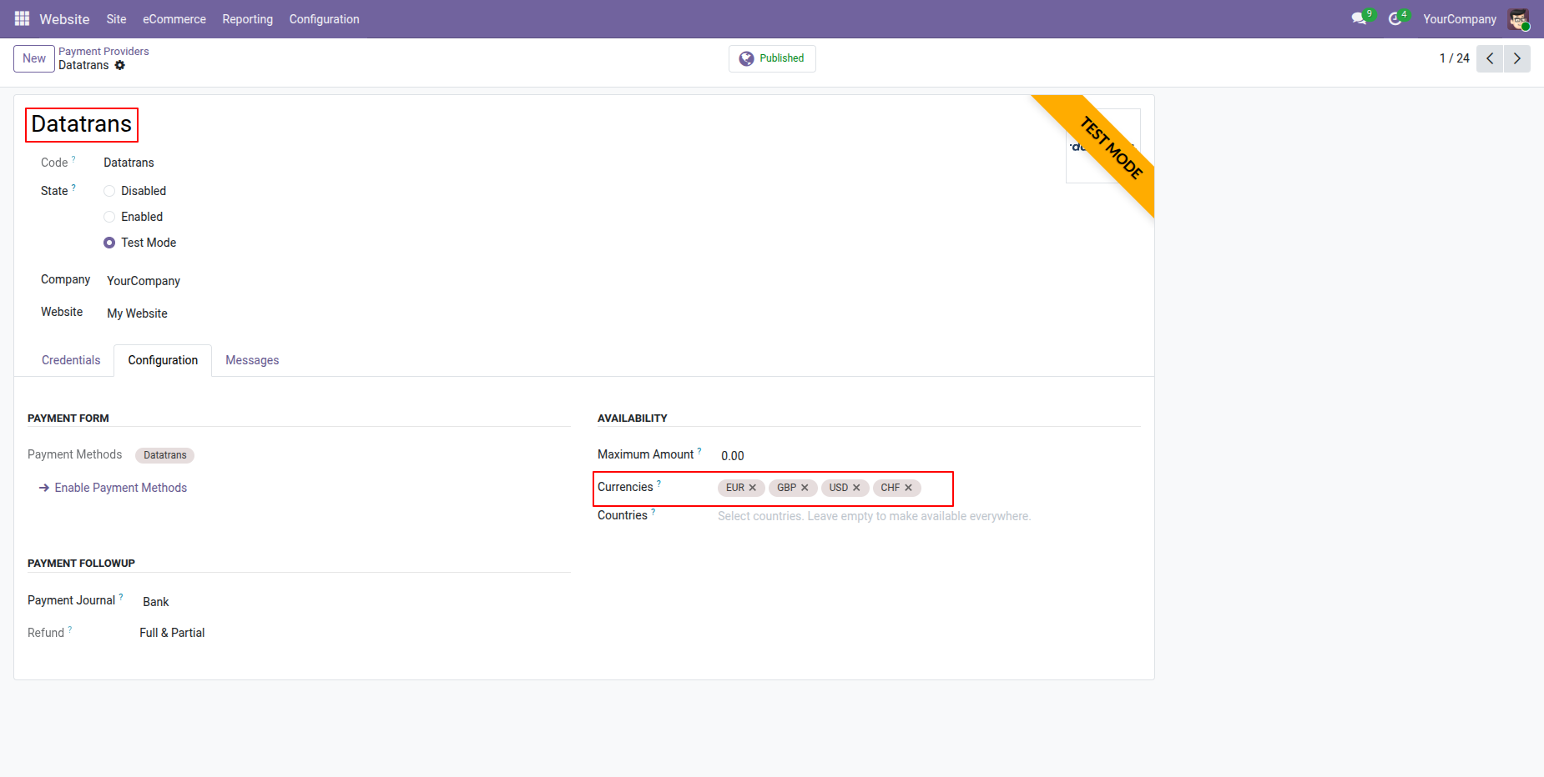Viewport: 1544px width, 777px height.
Task: Click the New button
Action: coord(34,58)
